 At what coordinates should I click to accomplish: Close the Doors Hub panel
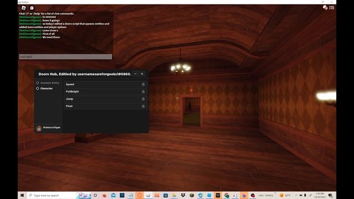tap(142, 74)
